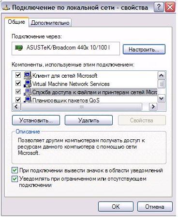
Task: Switch to the Дополнительно tab
Action: pos(50,23)
